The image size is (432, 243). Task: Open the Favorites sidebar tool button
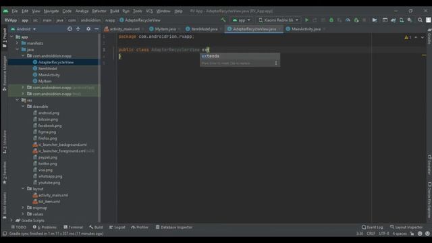tap(5, 173)
